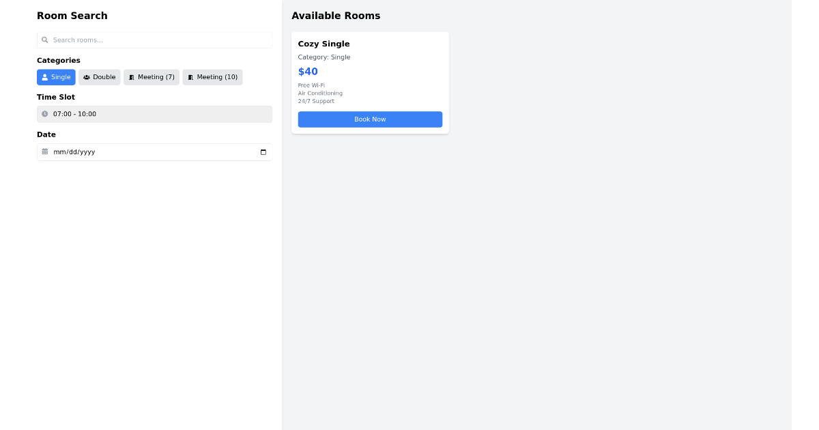Enable the Meeting (10) category filter

212,77
